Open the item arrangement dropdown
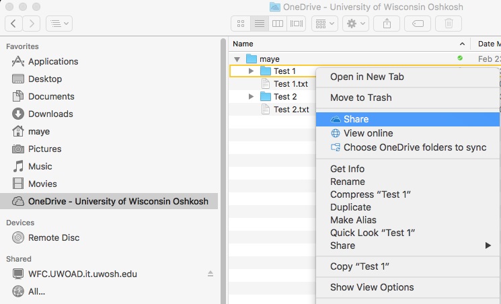The height and width of the screenshot is (304, 501). point(325,24)
